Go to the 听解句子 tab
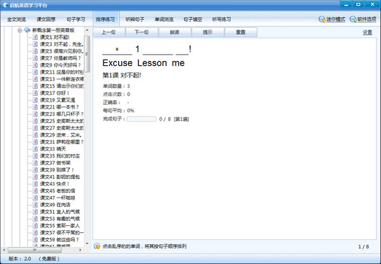The width and height of the screenshot is (381, 264). [x=135, y=19]
